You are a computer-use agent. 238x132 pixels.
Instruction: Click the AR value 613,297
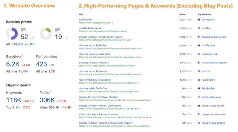17,44
